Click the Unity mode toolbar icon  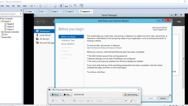(x=75, y=6)
